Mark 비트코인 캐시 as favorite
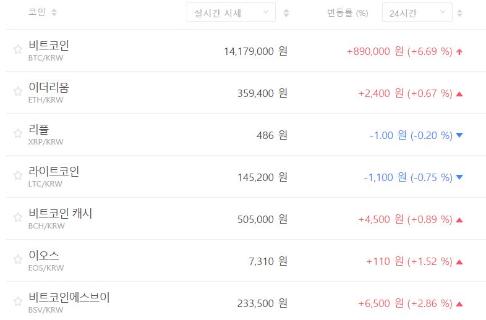 pos(18,218)
